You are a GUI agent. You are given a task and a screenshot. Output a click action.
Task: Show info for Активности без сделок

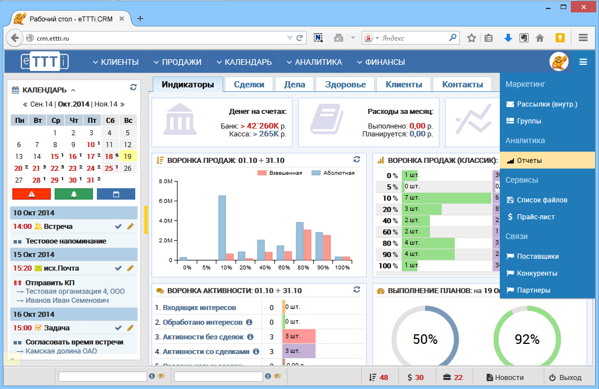pyautogui.click(x=250, y=337)
